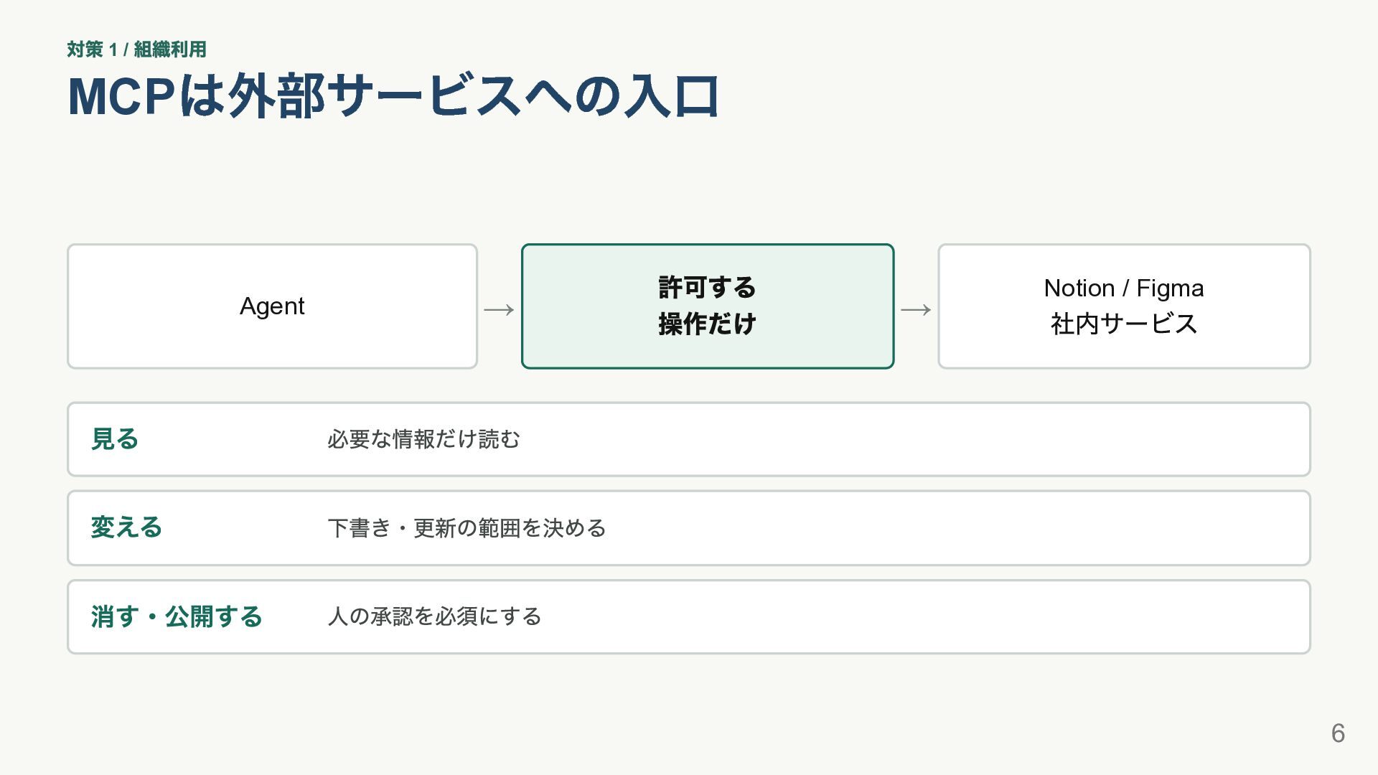Click the arrow after the Agent box
The image size is (1378, 775).
tap(499, 310)
